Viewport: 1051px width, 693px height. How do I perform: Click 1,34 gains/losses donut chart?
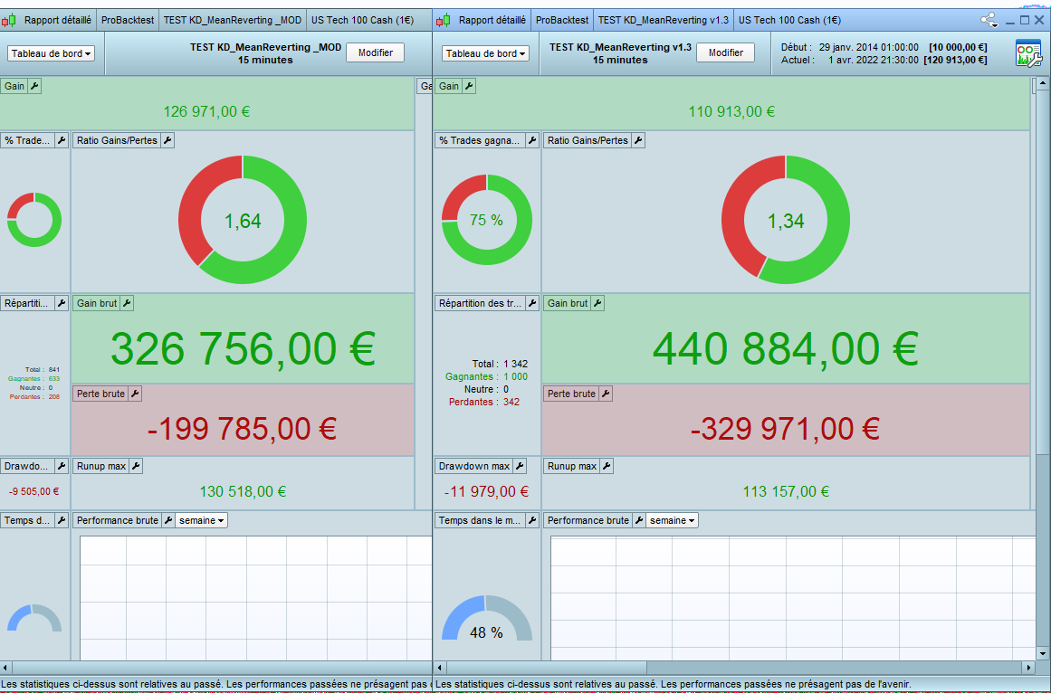[x=786, y=220]
